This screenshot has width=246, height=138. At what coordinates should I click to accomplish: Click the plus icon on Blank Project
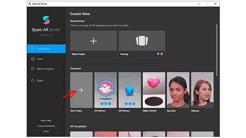click(x=93, y=41)
